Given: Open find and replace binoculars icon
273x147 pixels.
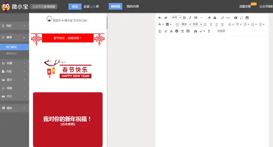Looking at the screenshot, I should pyautogui.click(x=196, y=31).
